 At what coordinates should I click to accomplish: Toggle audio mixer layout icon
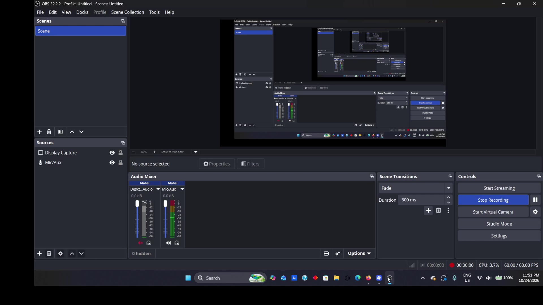[x=326, y=254]
